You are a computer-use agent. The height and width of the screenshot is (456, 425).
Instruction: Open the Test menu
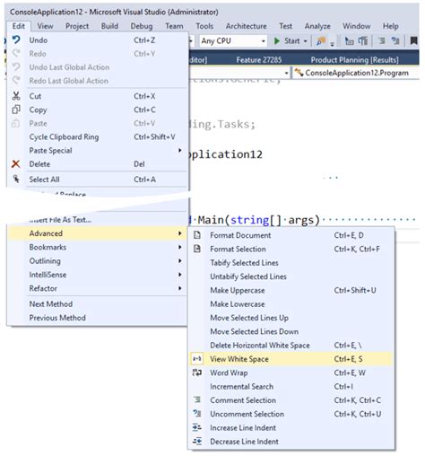(x=285, y=26)
